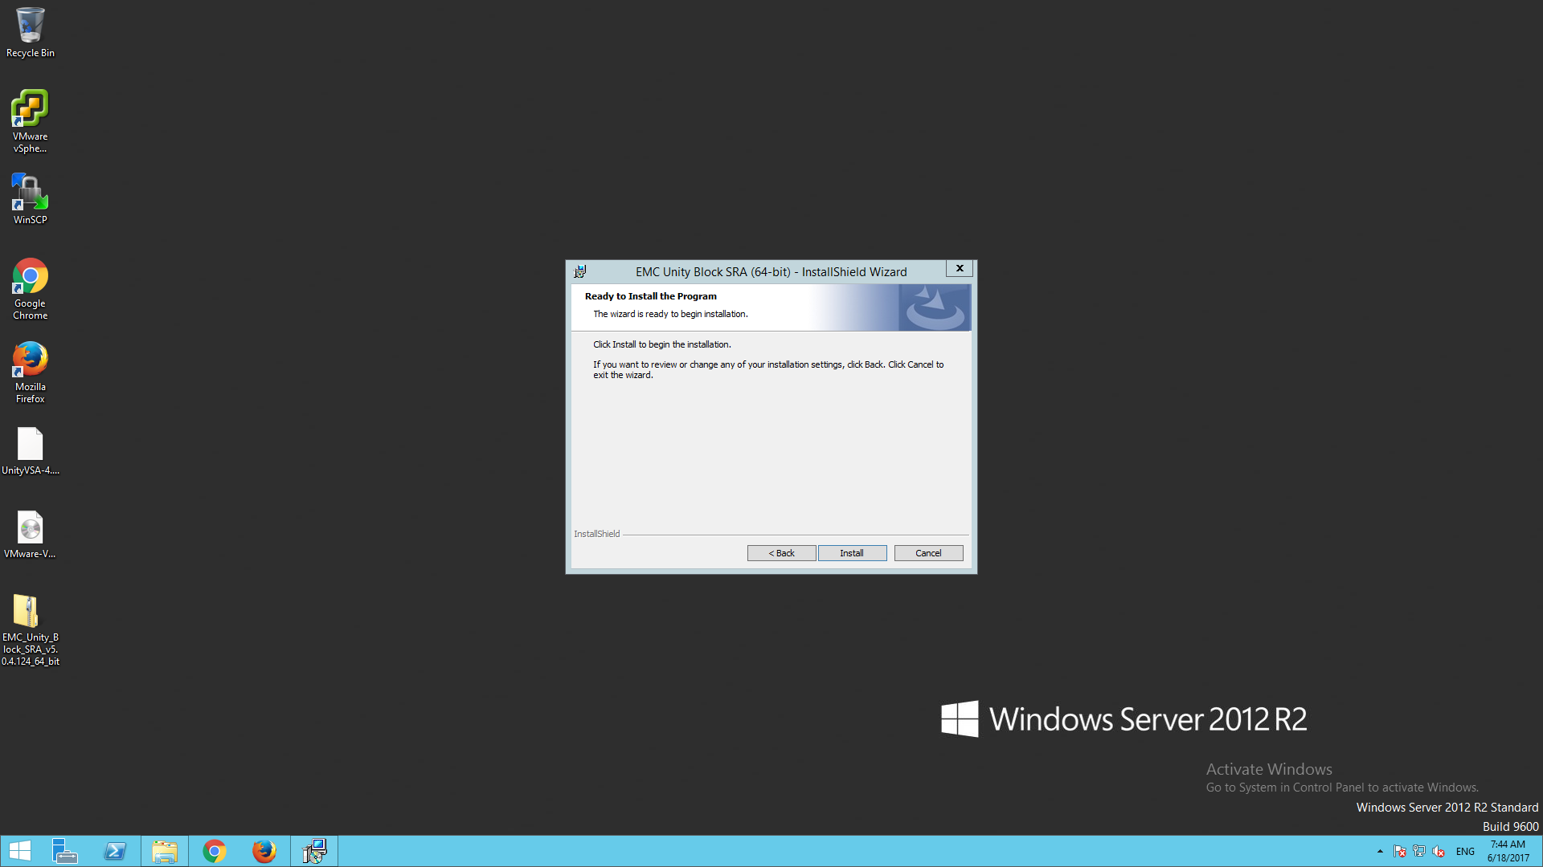Select VMware vSphere desktop shortcut
The image size is (1543, 867).
click(31, 120)
